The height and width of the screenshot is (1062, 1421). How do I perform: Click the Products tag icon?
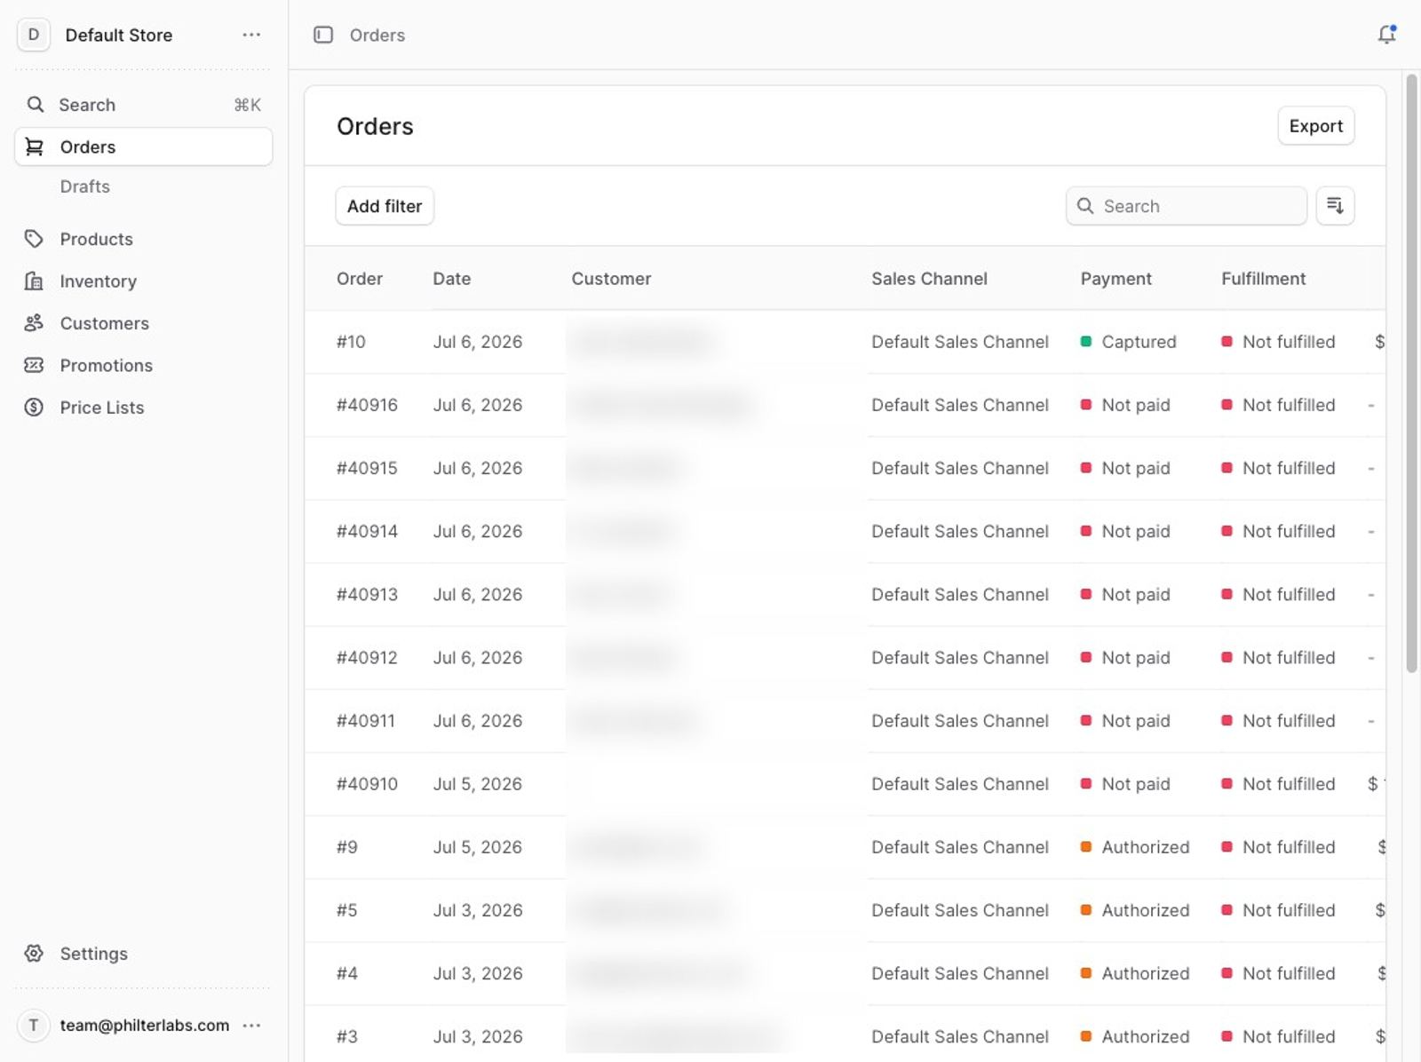(x=34, y=239)
